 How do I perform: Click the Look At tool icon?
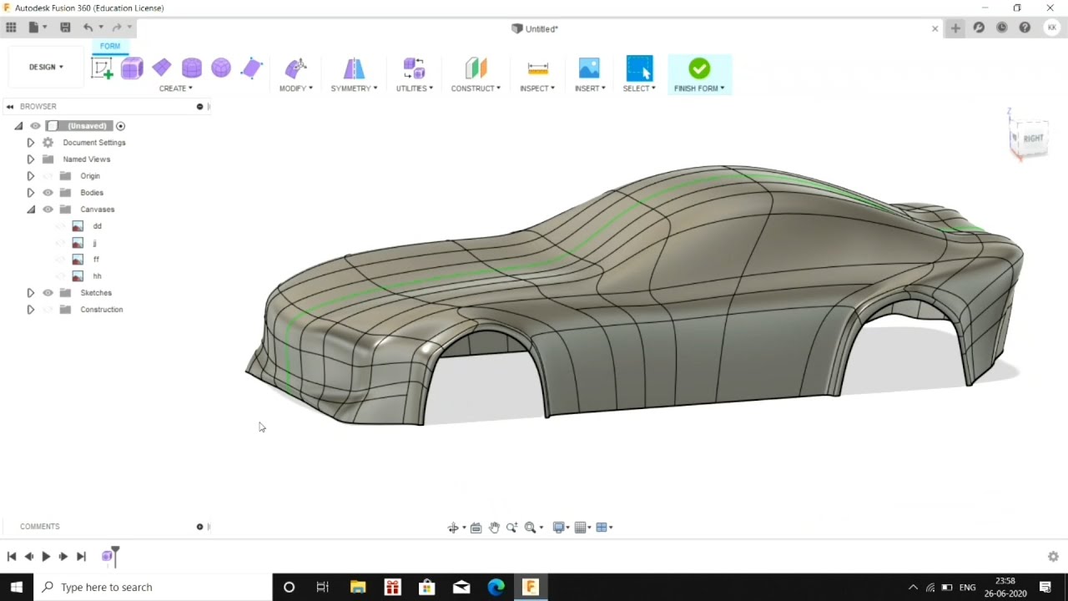(x=476, y=528)
